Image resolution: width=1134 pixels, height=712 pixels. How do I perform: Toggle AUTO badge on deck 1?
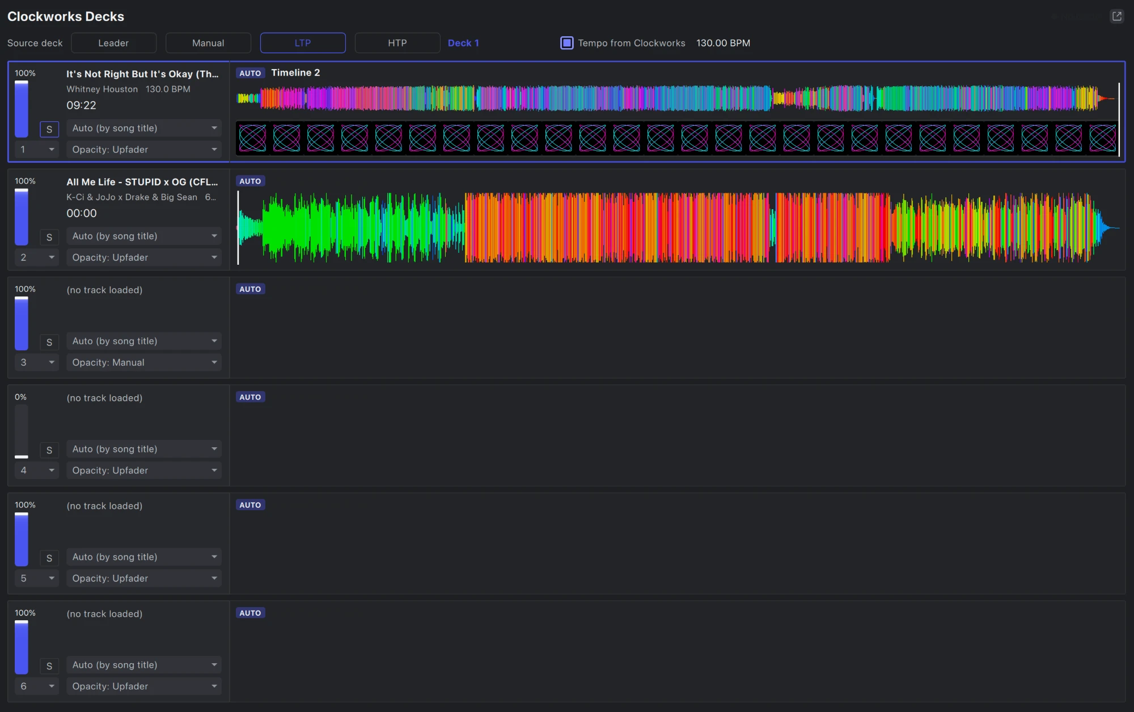coord(250,73)
